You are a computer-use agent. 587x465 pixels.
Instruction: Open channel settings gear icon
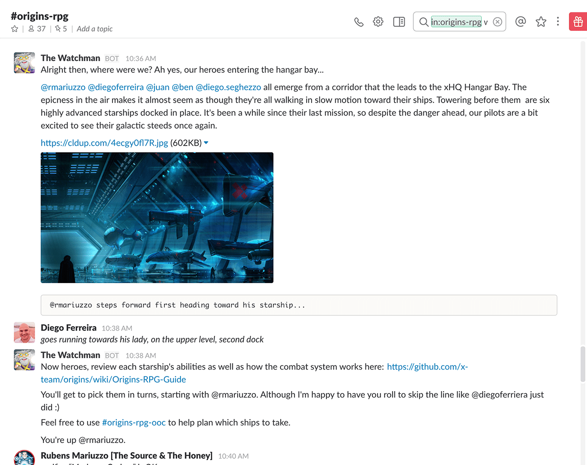pyautogui.click(x=378, y=22)
